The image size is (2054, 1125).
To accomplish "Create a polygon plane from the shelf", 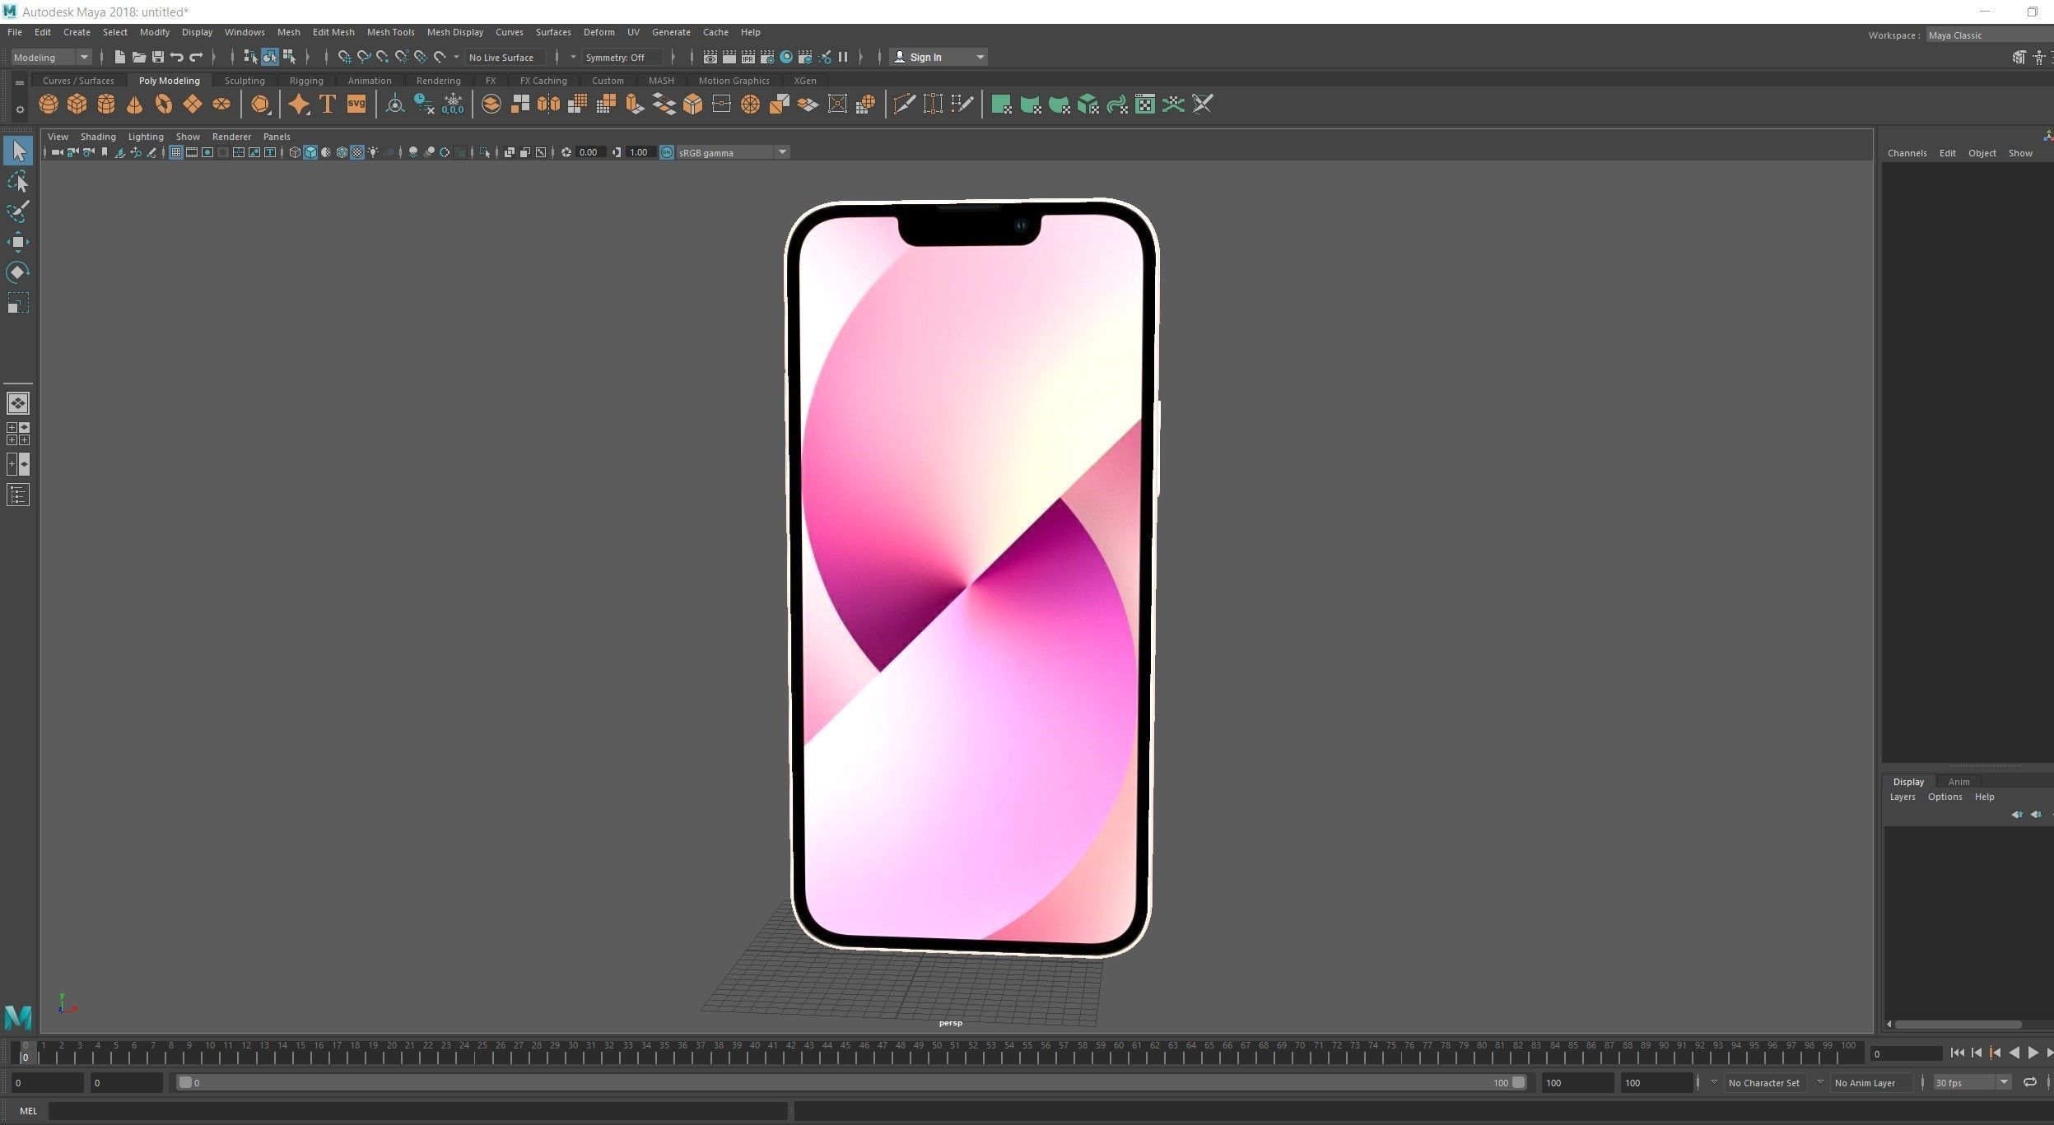I will [x=193, y=105].
